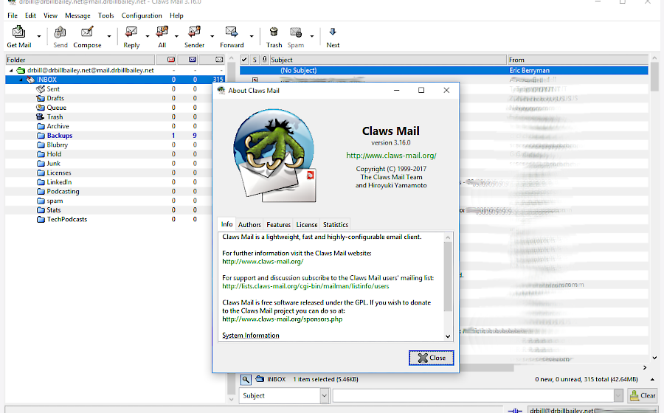Open the mailing list listinfo/users link

[x=305, y=286]
